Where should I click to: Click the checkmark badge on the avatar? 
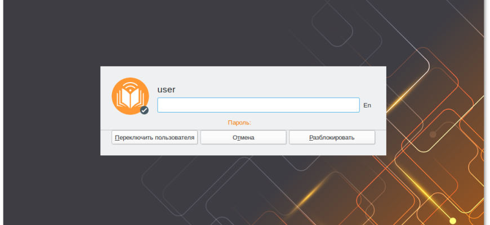pyautogui.click(x=144, y=110)
